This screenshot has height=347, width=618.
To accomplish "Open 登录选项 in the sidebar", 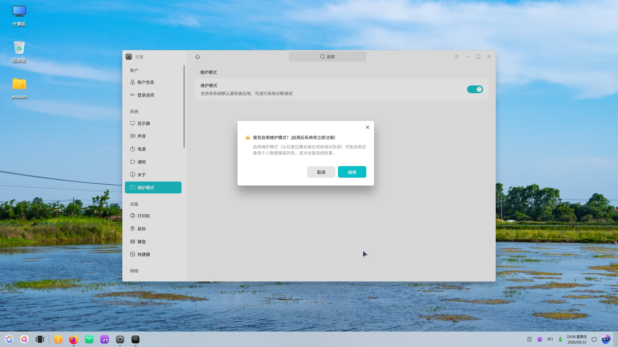I will tap(145, 95).
